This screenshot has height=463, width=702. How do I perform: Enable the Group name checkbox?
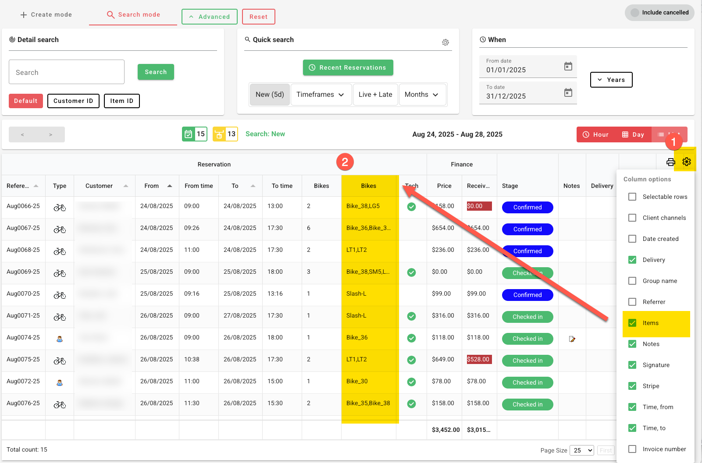click(632, 281)
